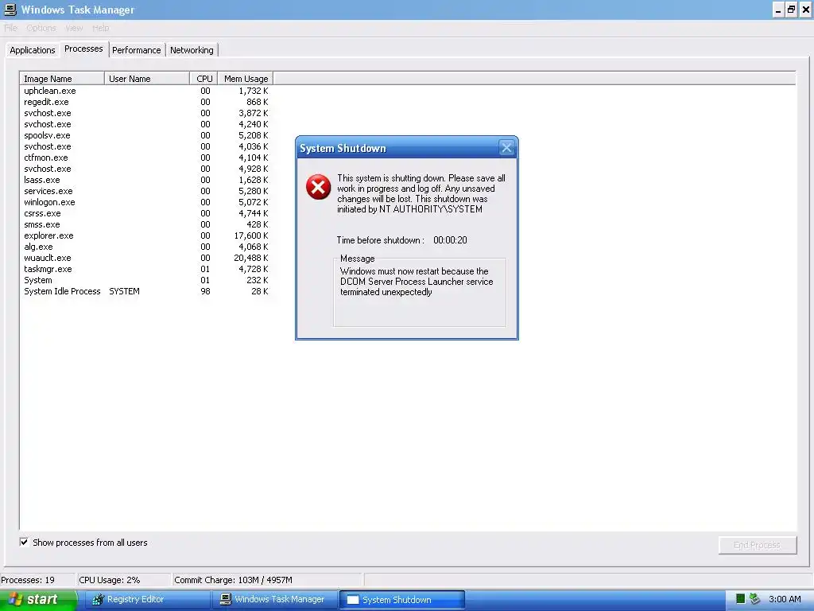Image resolution: width=814 pixels, height=611 pixels.
Task: Sort by User Name column header
Action: click(147, 79)
